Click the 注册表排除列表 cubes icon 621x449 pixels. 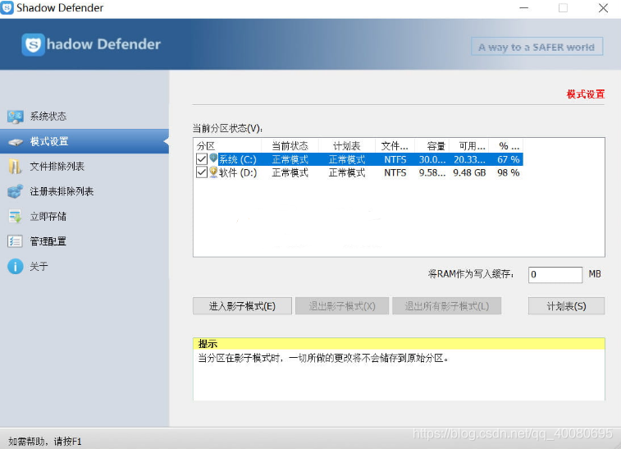[x=16, y=191]
